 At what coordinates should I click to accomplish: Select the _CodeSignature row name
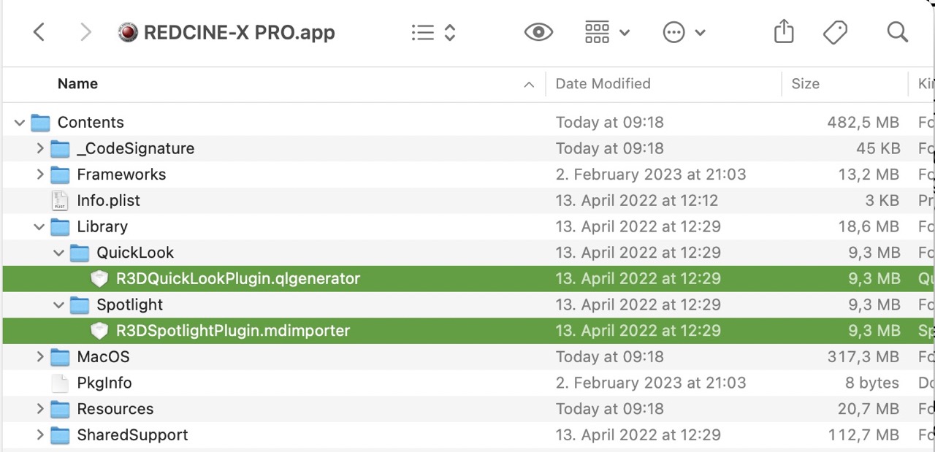point(136,149)
